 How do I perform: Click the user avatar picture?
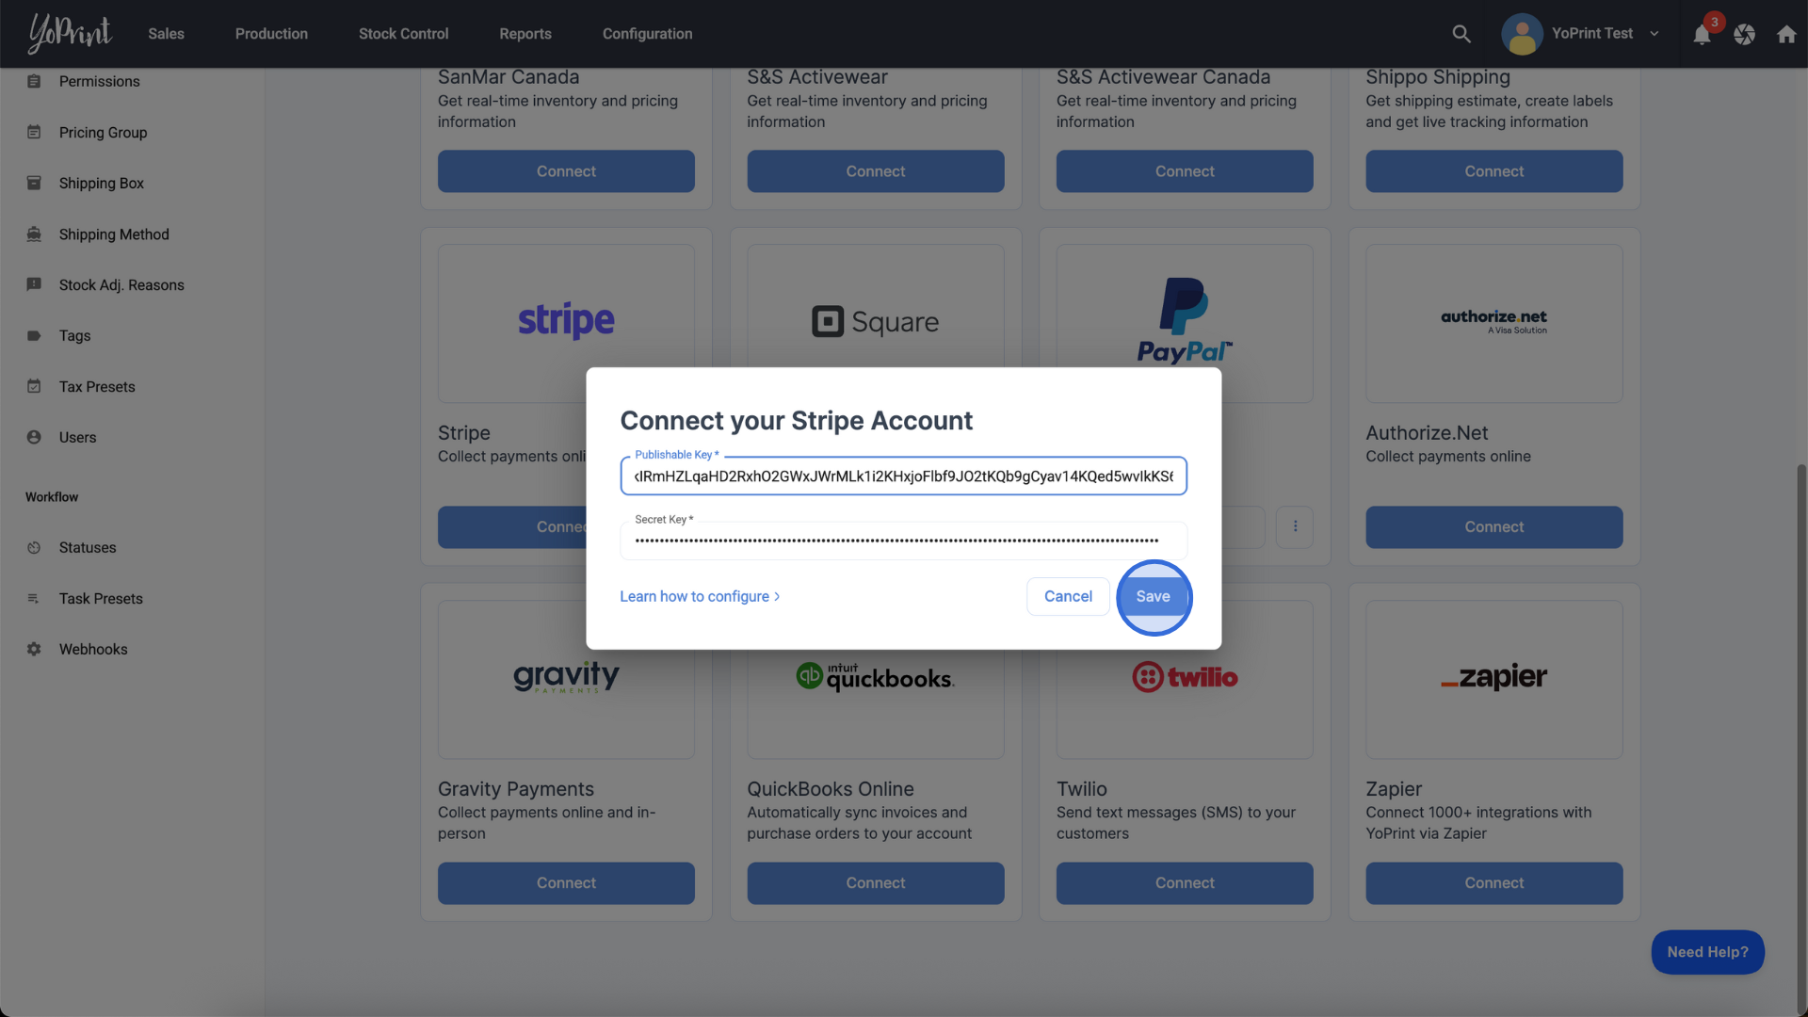pyautogui.click(x=1522, y=34)
